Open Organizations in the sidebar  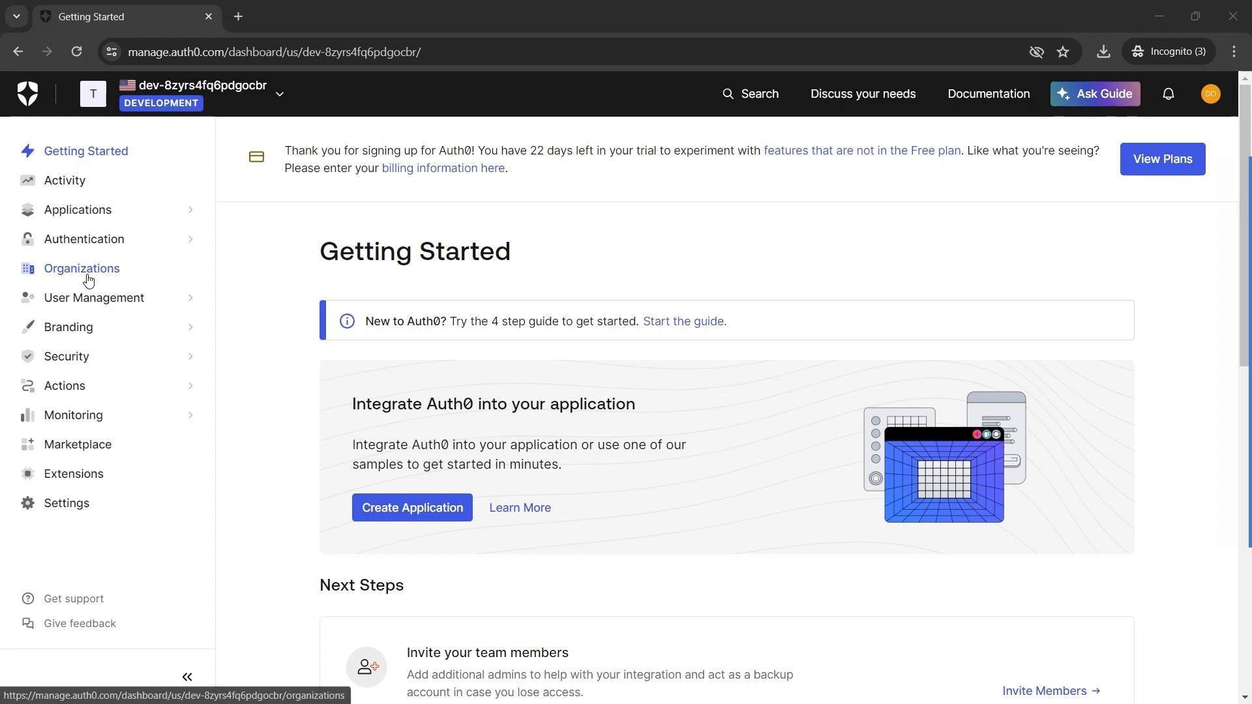click(82, 269)
